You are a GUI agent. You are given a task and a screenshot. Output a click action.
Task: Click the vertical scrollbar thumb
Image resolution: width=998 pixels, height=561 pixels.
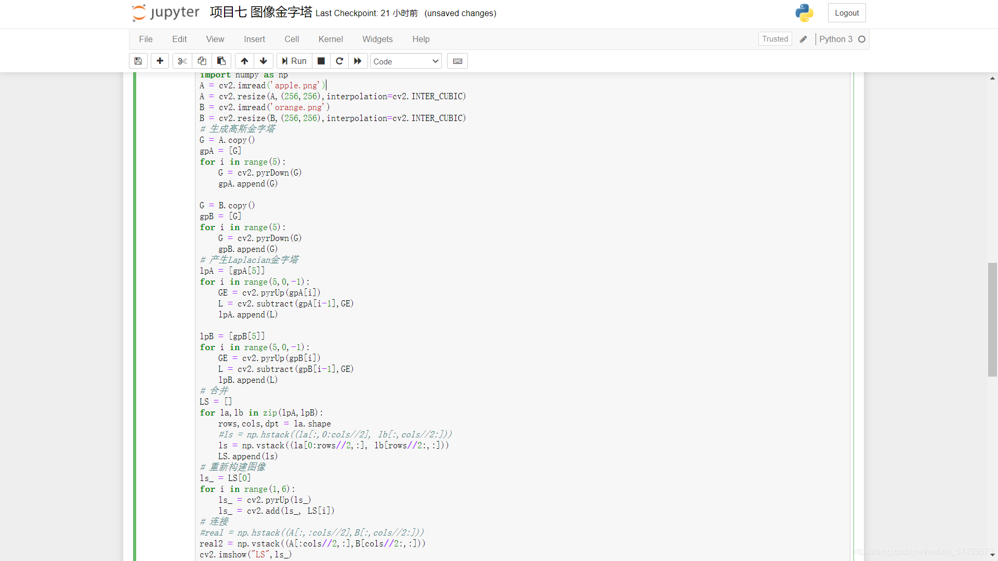992,319
